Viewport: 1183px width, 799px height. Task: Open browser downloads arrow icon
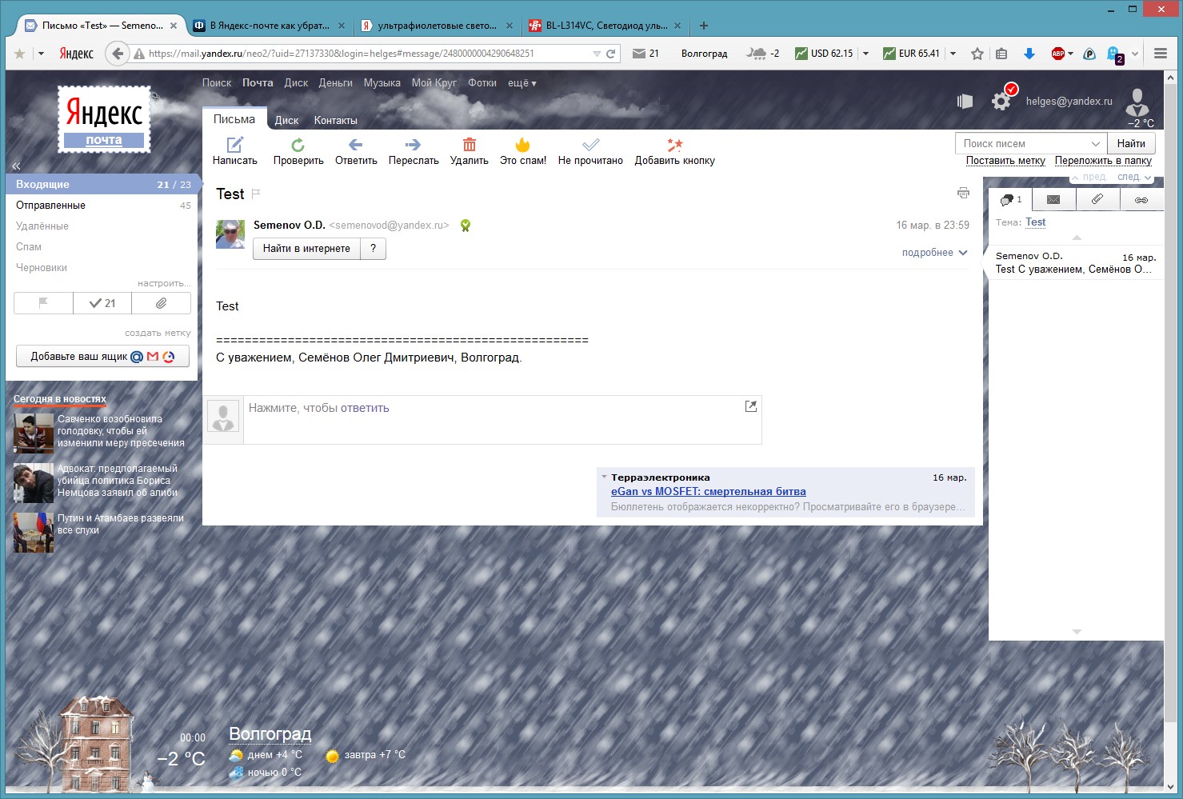[1029, 54]
